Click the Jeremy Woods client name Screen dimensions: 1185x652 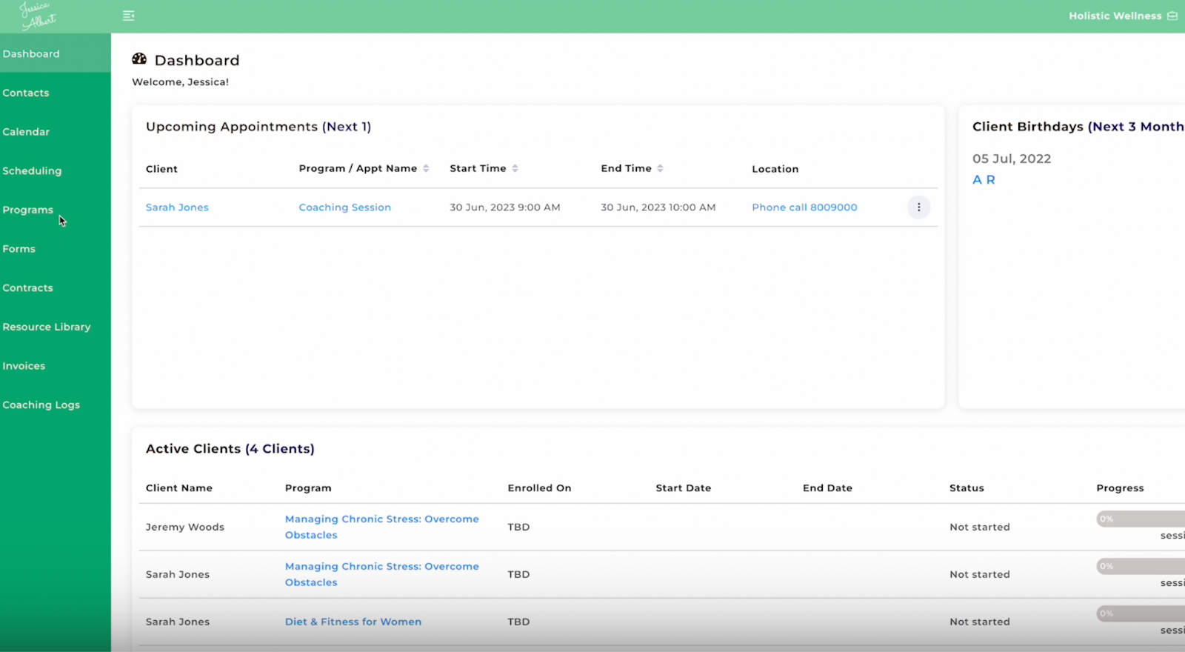click(185, 528)
